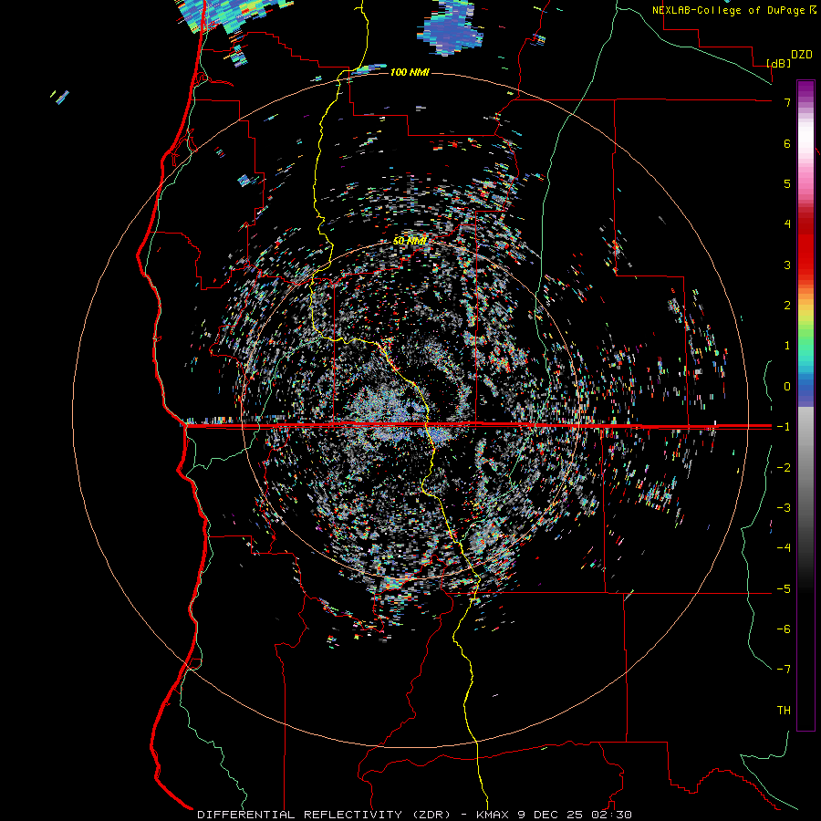Click the 3 dB scale label
Screen dimensions: 821x821
coord(787,265)
